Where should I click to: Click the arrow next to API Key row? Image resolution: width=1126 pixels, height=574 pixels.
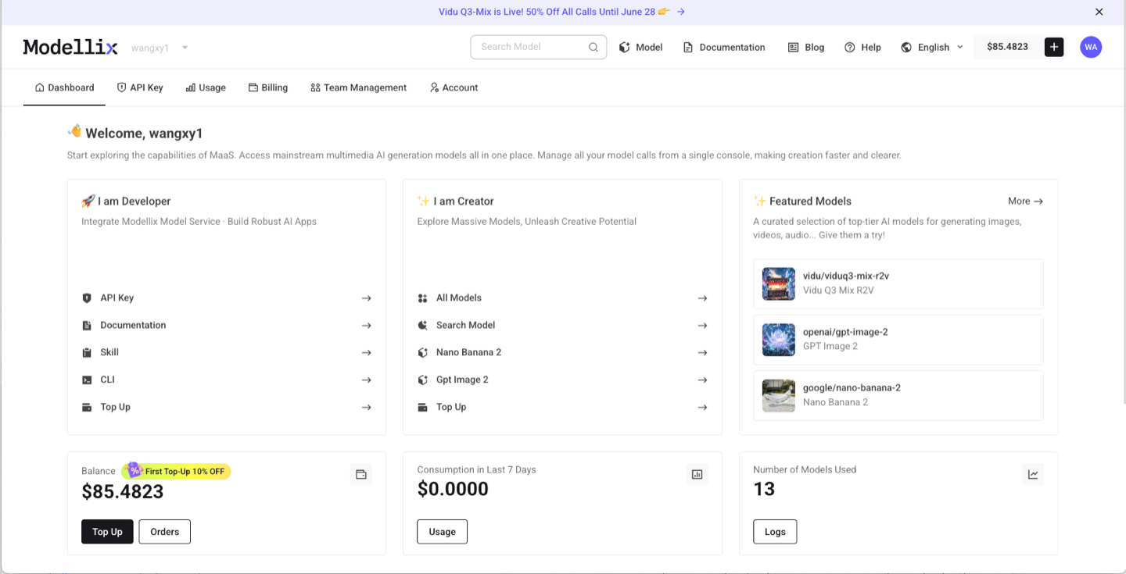366,298
